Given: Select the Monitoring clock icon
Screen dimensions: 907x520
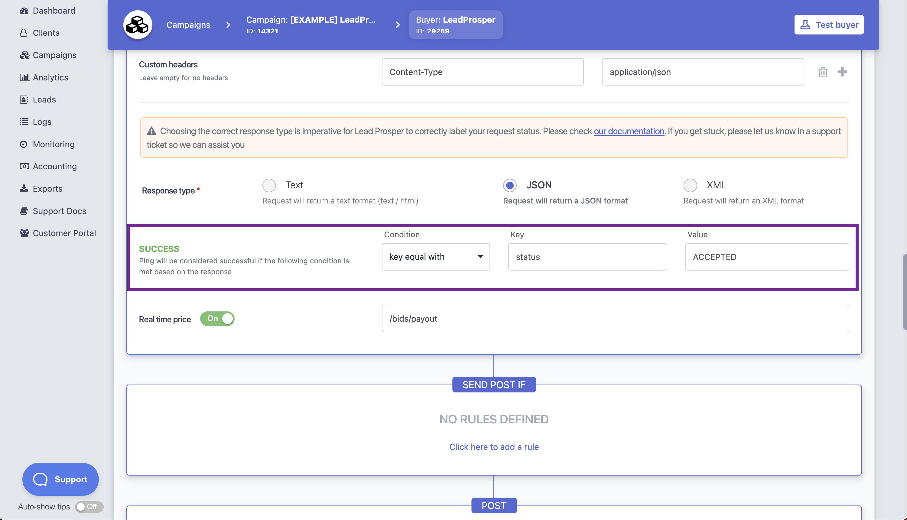Looking at the screenshot, I should point(24,144).
